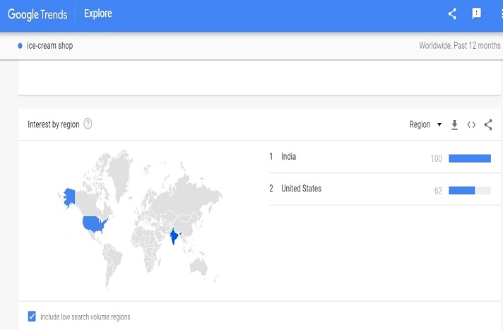This screenshot has height=330, width=503.
Task: Open the embed code icon for region card
Action: click(471, 124)
